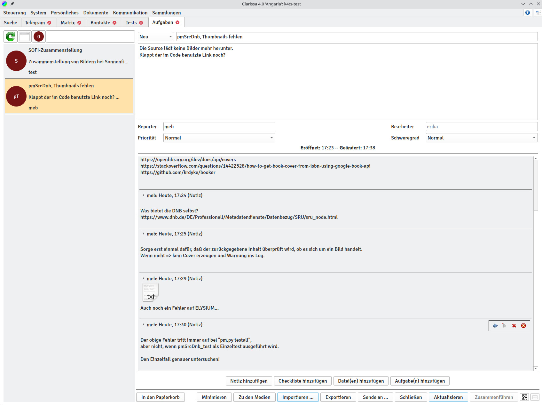Open the Schweregrad dropdown set to Normal
The width and height of the screenshot is (542, 405).
coord(482,138)
